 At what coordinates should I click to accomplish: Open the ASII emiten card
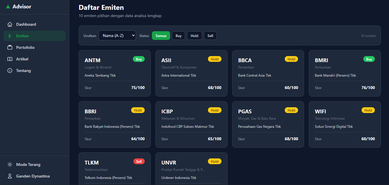[x=191, y=73]
